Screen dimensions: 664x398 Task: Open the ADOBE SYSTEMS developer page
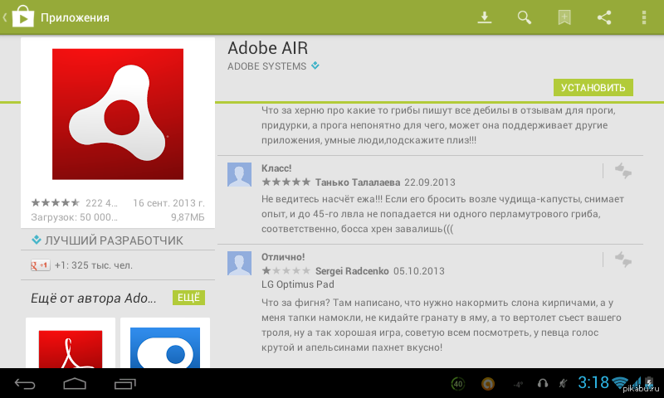tap(266, 66)
